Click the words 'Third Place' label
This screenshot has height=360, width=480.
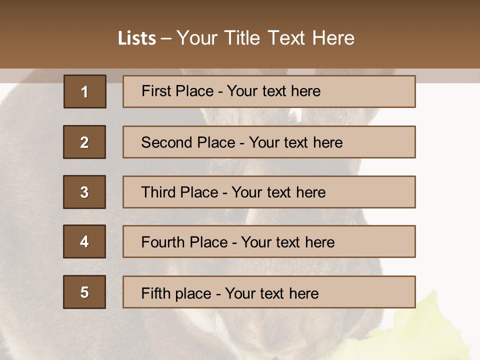point(179,192)
